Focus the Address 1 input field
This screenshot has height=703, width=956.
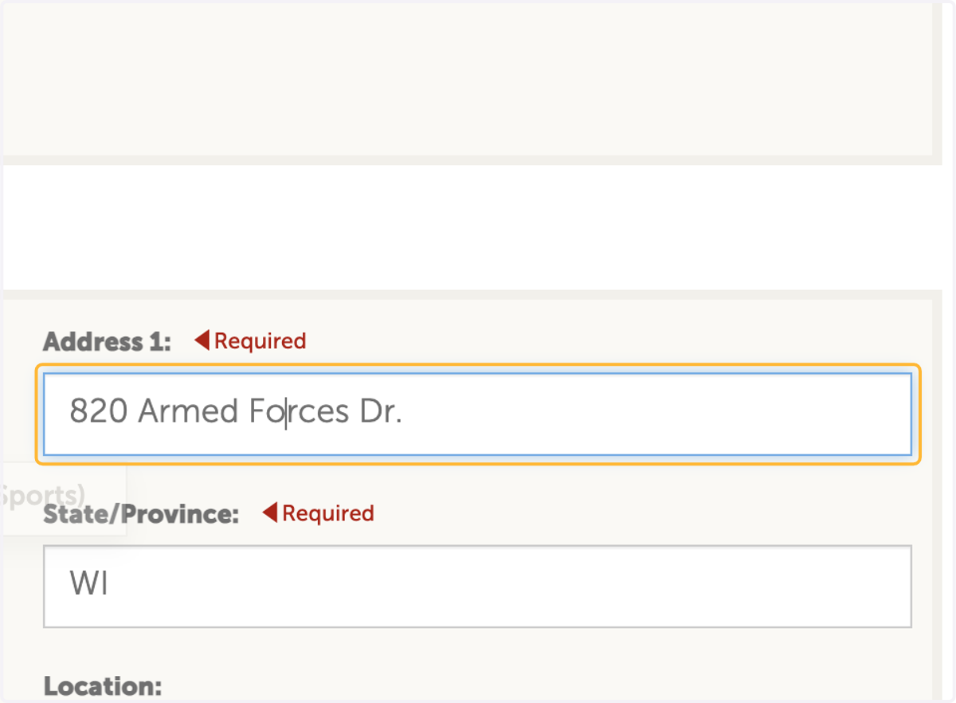477,414
